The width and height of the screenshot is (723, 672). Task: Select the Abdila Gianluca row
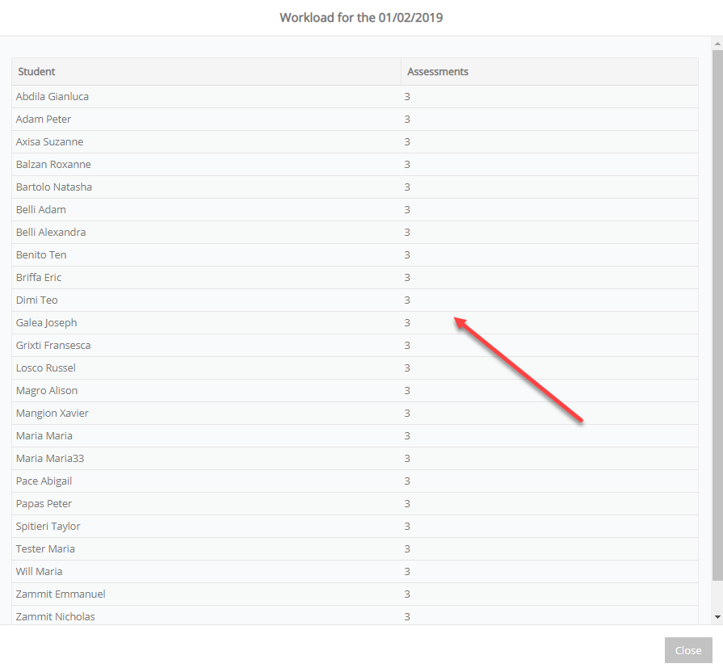click(x=355, y=96)
